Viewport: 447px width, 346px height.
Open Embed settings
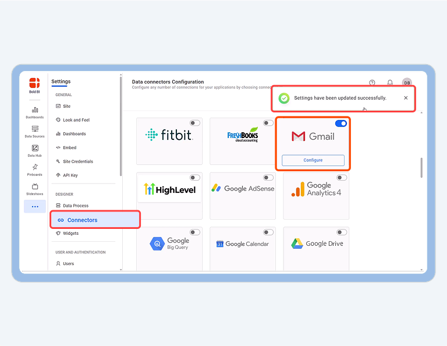point(66,147)
